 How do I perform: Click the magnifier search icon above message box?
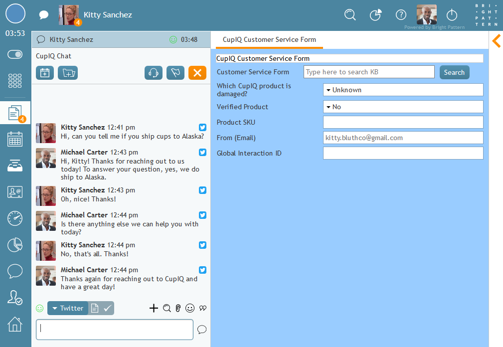point(167,308)
